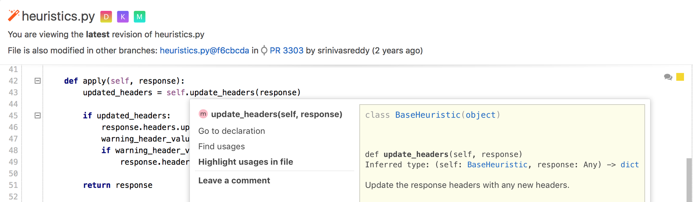Open the PR 3303 link

(x=287, y=50)
